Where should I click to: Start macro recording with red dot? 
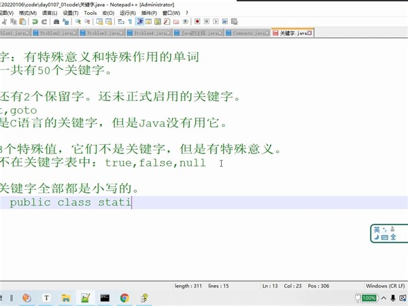[197, 21]
